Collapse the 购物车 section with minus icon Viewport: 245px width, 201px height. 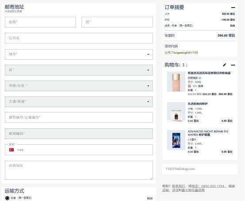point(233,65)
